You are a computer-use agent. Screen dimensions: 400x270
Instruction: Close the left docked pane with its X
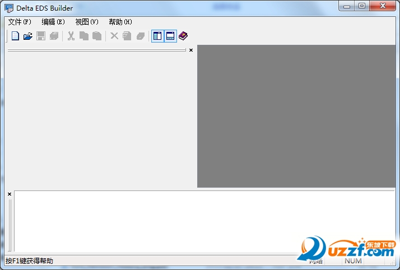191,50
